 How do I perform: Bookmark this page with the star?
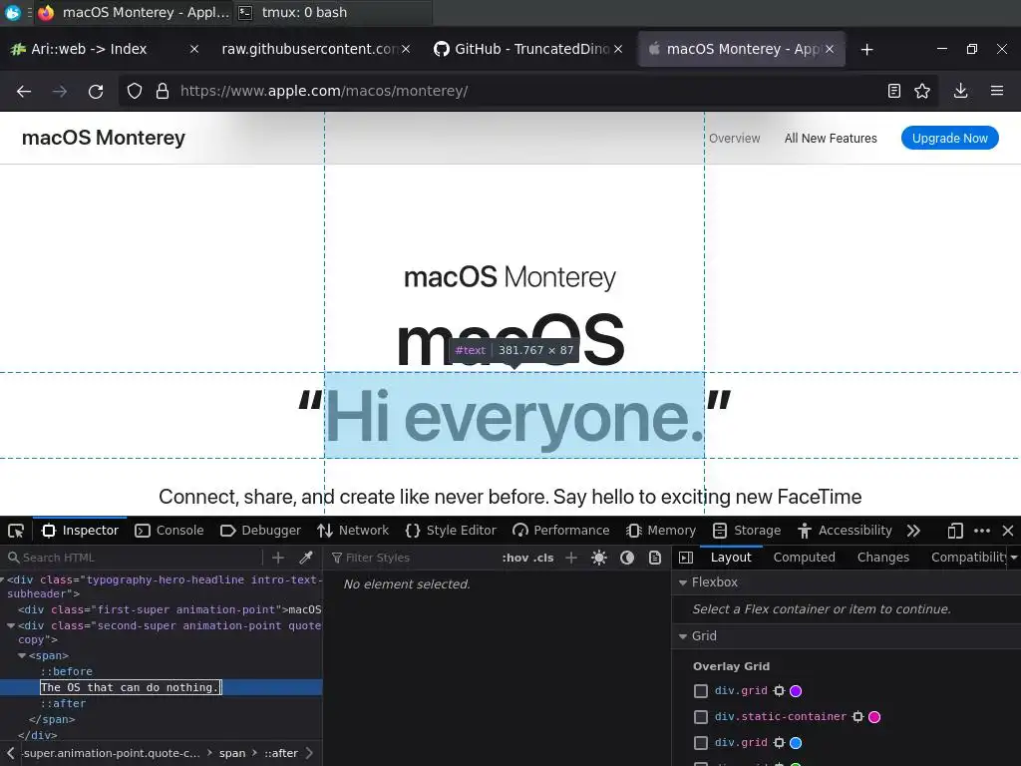(x=922, y=91)
